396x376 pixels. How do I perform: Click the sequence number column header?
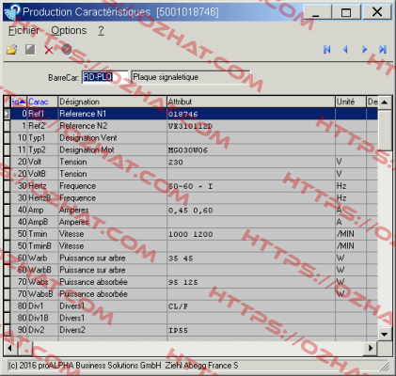[x=19, y=102]
